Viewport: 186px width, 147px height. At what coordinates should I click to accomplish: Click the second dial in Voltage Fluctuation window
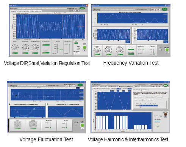pyautogui.click(x=33, y=124)
